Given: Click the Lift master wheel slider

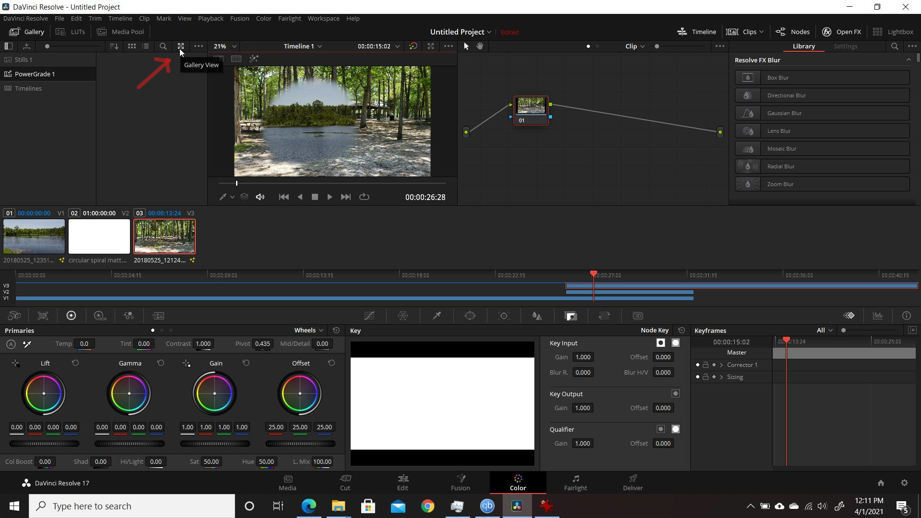Looking at the screenshot, I should pyautogui.click(x=44, y=444).
